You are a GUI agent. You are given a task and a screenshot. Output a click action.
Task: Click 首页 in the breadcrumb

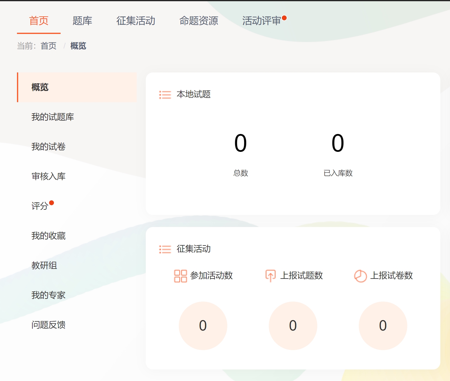pyautogui.click(x=48, y=46)
